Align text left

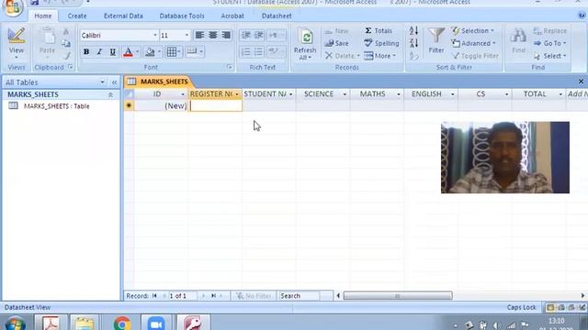199,35
